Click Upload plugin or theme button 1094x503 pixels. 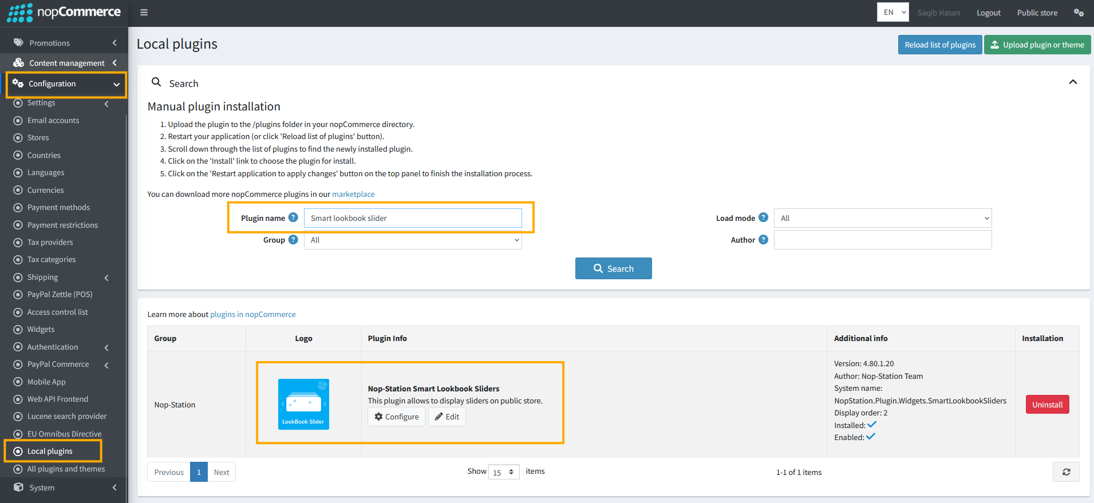click(x=1037, y=45)
